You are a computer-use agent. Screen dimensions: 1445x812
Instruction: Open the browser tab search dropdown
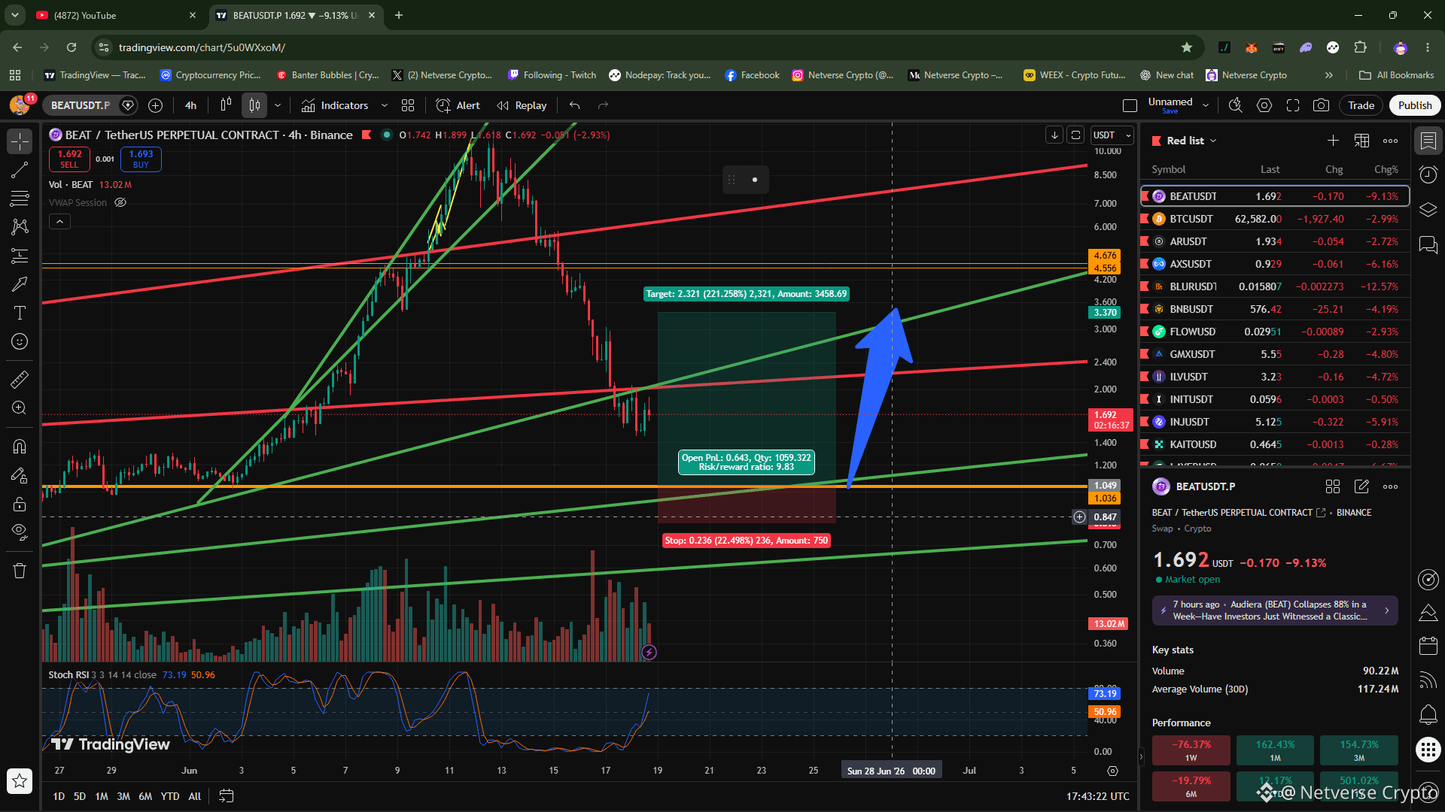pyautogui.click(x=15, y=15)
